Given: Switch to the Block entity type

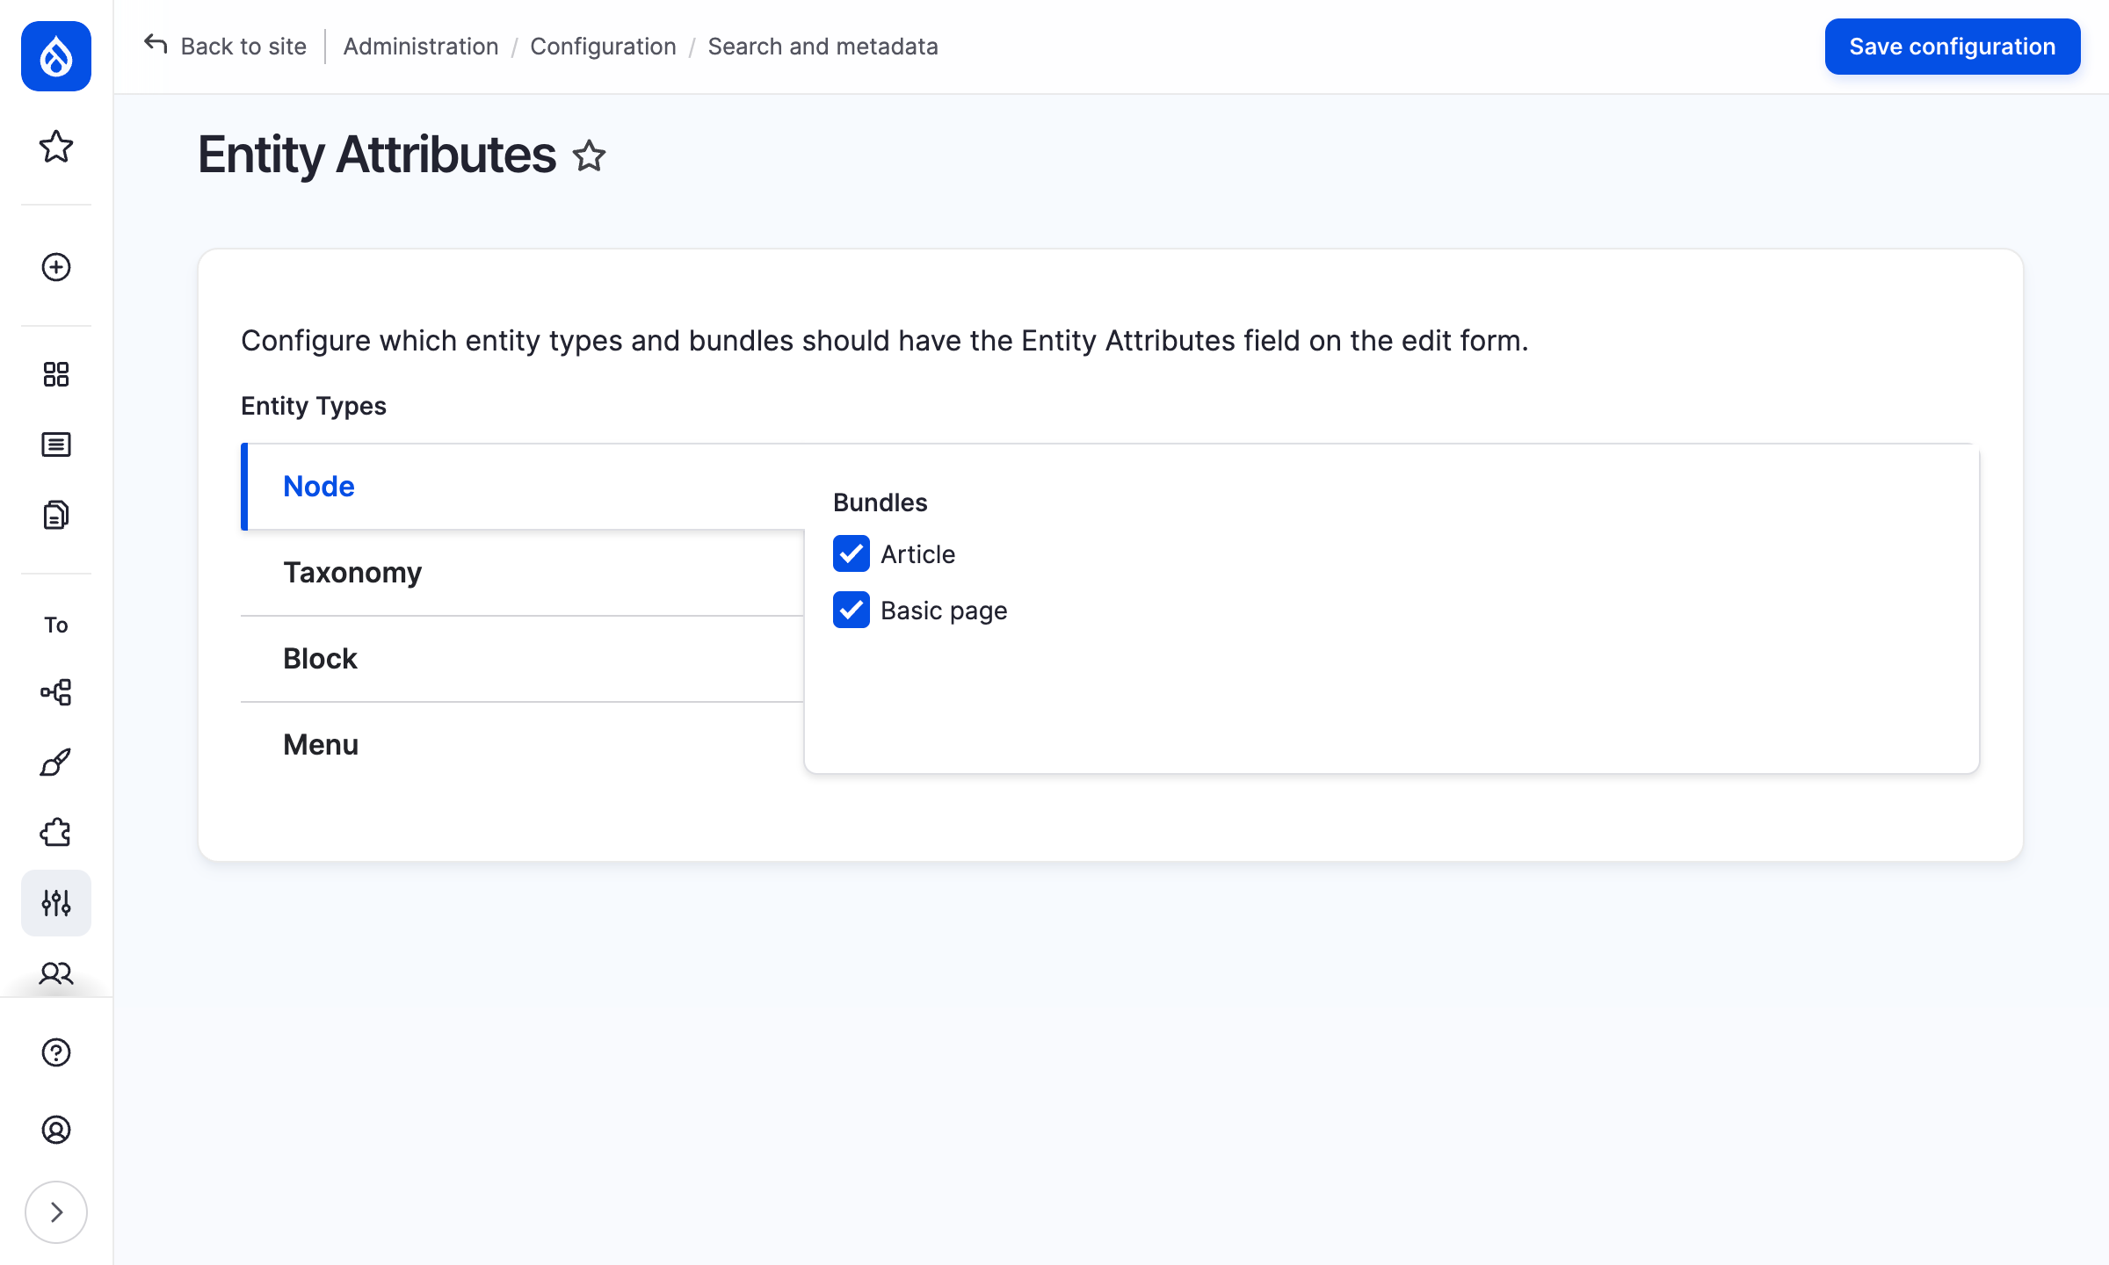Looking at the screenshot, I should (320, 658).
